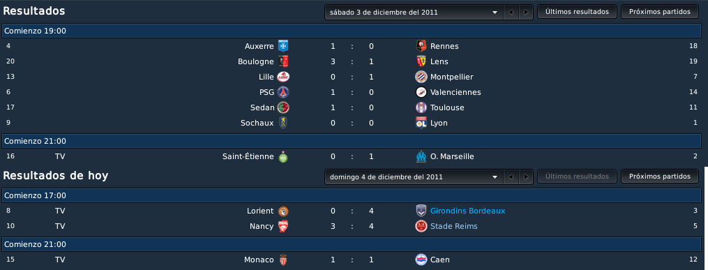Click the Montpellier club crest
This screenshot has height=270, width=708.
click(x=421, y=77)
